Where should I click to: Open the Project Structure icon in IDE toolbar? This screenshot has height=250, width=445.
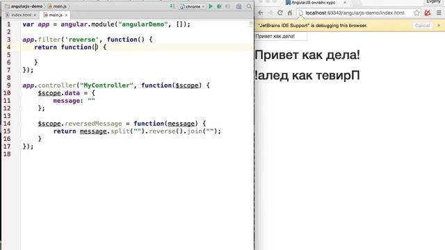238,6
